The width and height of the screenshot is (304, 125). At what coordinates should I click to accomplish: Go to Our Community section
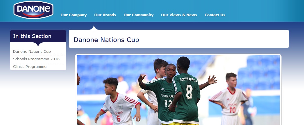click(138, 15)
